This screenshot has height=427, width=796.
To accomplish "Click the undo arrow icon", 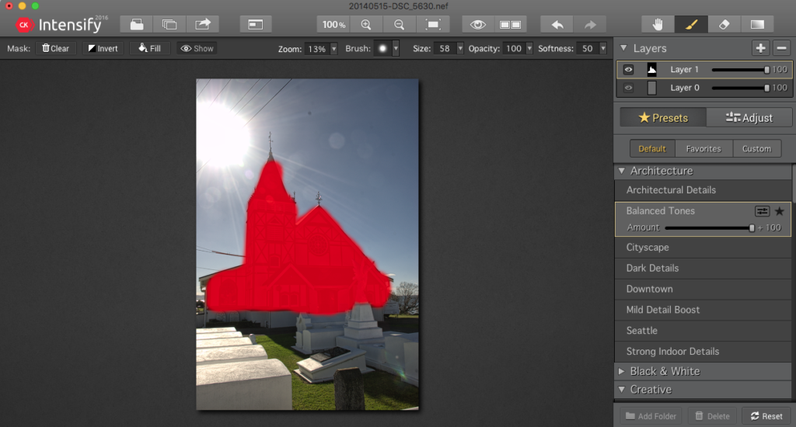I will point(557,24).
